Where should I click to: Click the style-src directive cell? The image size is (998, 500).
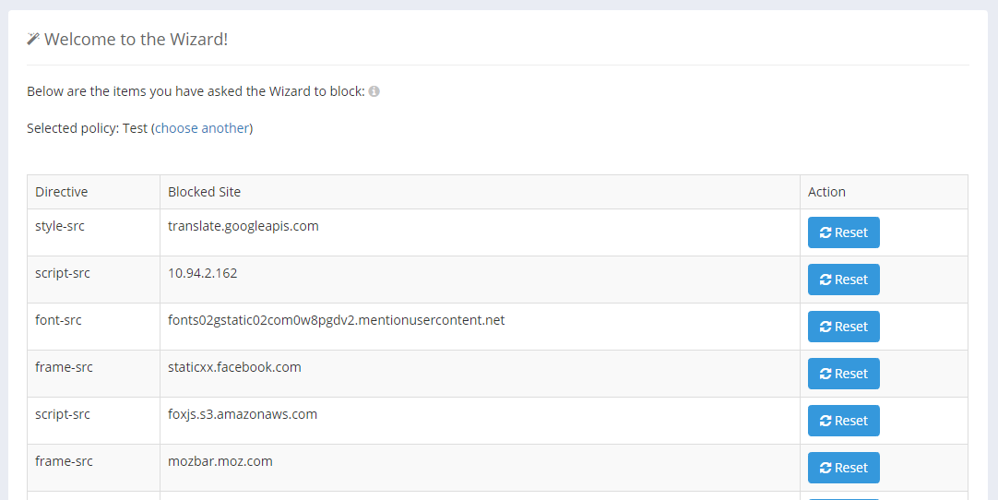60,226
